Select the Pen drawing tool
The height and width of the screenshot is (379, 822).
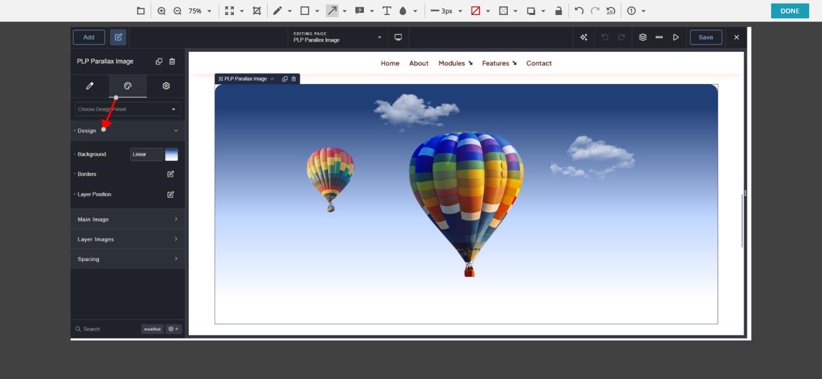tap(277, 11)
